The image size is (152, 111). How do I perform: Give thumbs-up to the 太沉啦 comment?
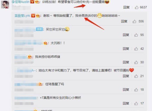[x=136, y=49]
